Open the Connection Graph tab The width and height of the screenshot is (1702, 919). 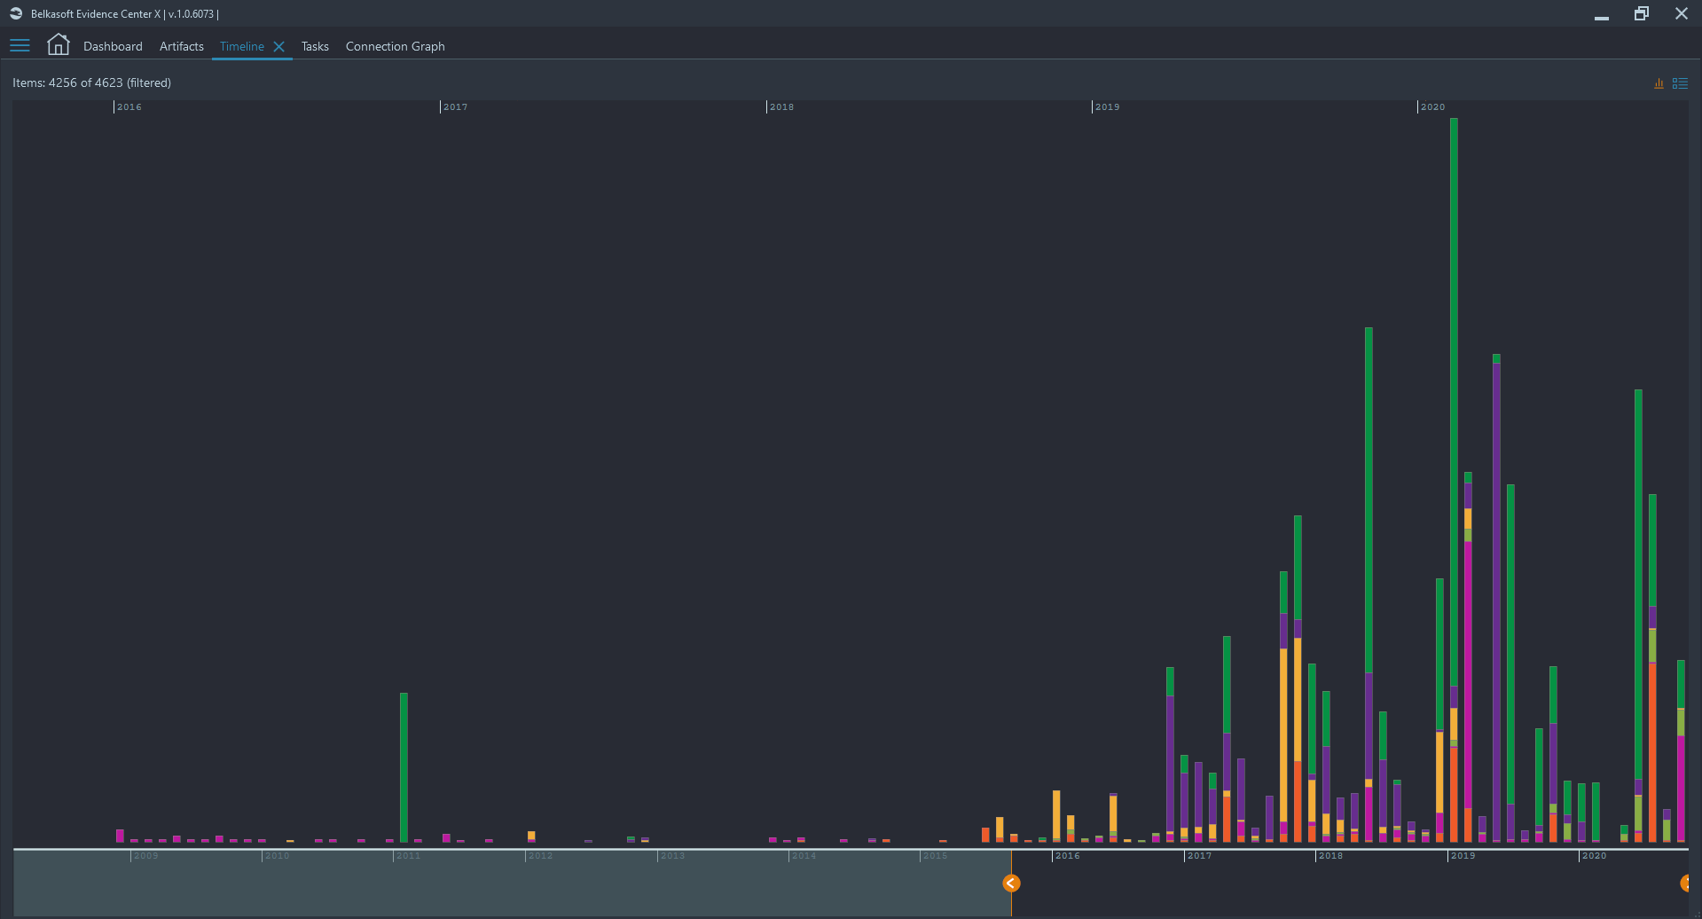[396, 46]
